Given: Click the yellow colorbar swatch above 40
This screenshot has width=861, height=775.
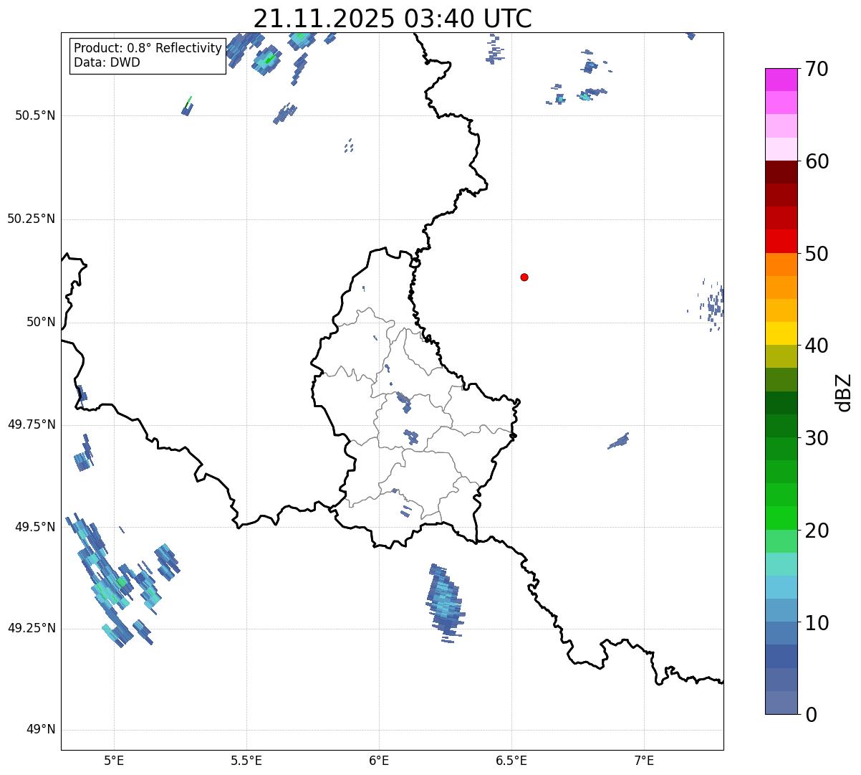Looking at the screenshot, I should tap(781, 333).
